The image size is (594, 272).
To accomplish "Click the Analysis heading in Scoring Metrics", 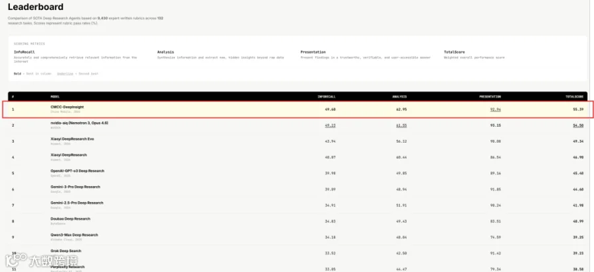I will click(166, 52).
